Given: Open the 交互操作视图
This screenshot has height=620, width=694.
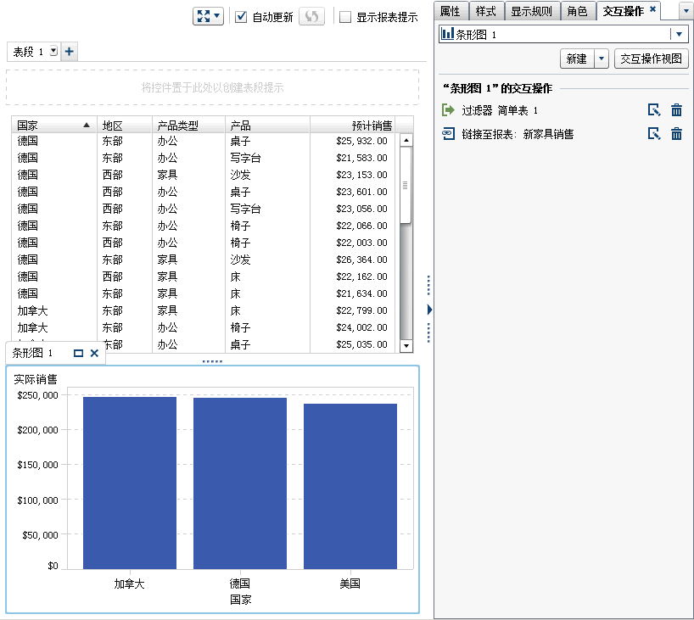Looking at the screenshot, I should (653, 59).
